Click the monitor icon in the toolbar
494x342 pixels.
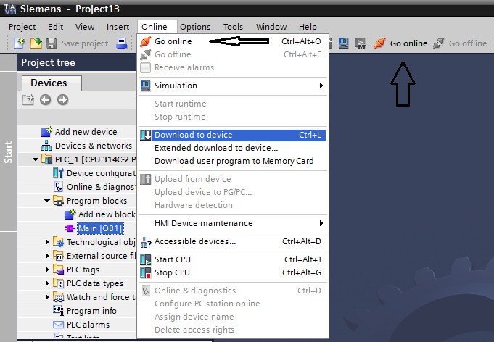click(343, 43)
